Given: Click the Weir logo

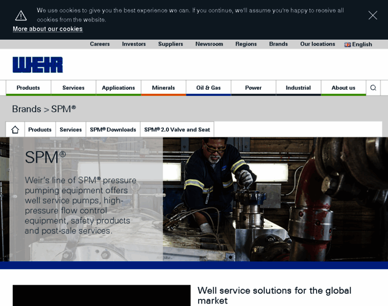Looking at the screenshot, I should pyautogui.click(x=38, y=65).
